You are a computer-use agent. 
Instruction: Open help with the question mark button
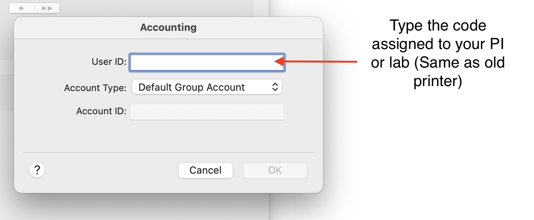click(x=37, y=170)
